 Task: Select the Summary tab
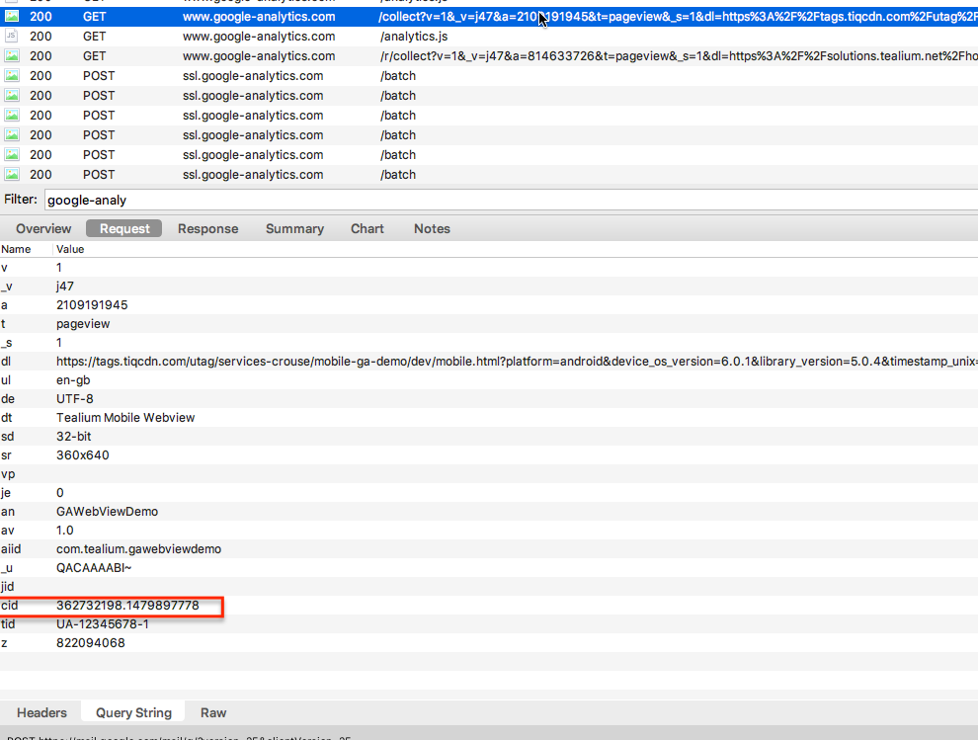[x=294, y=228]
